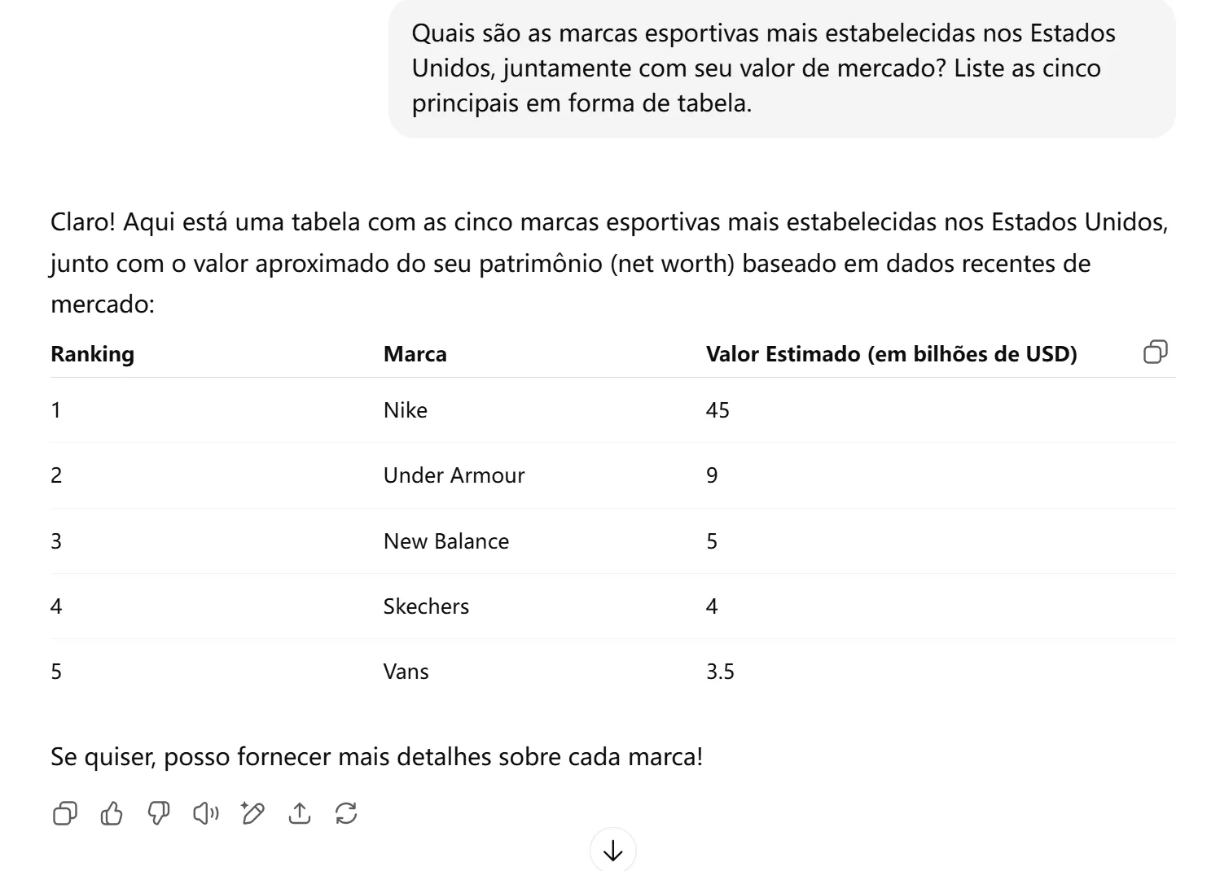Give the response a thumbs down

(159, 813)
